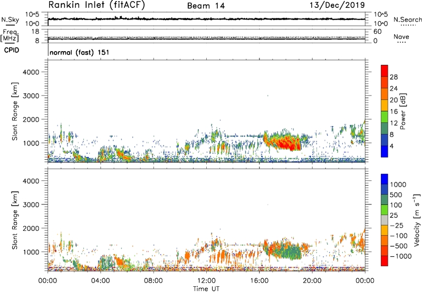The height and width of the screenshot is (292, 422).
Task: Click velocity panel 'Slant Range [km]' label
Action: pos(15,220)
